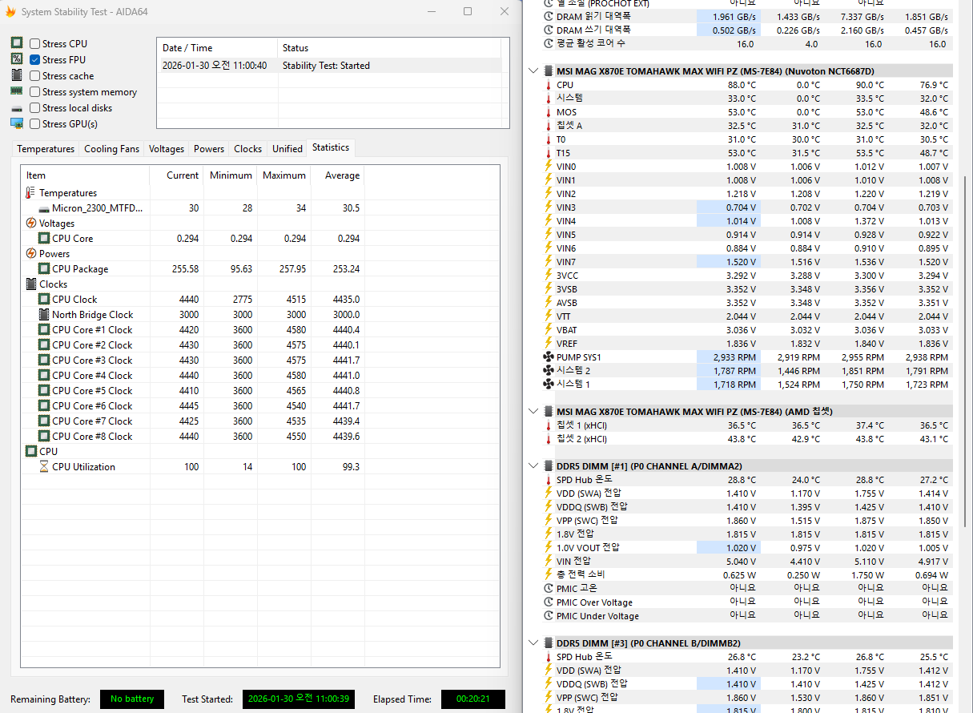Click the monitor icon beside Stress GPU(s)

(x=17, y=123)
